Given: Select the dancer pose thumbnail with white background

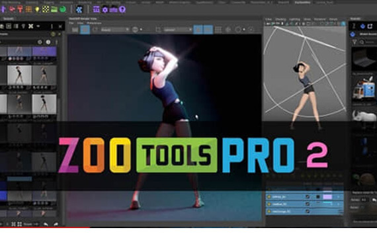Looking at the screenshot, I should pyautogui.click(x=44, y=104).
